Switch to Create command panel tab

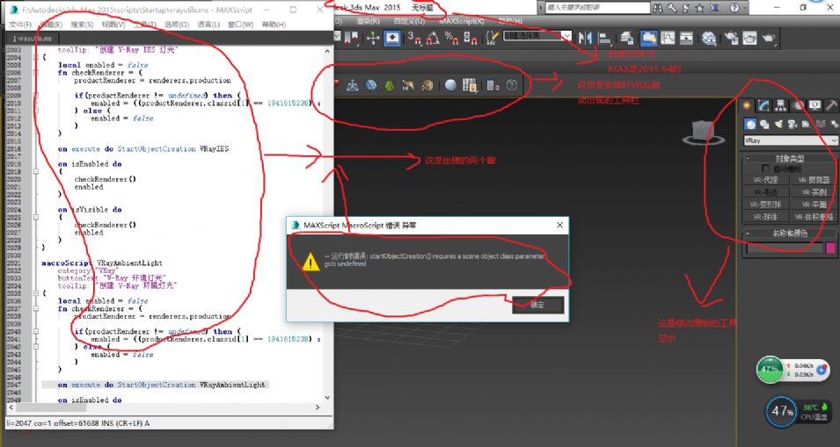[747, 106]
